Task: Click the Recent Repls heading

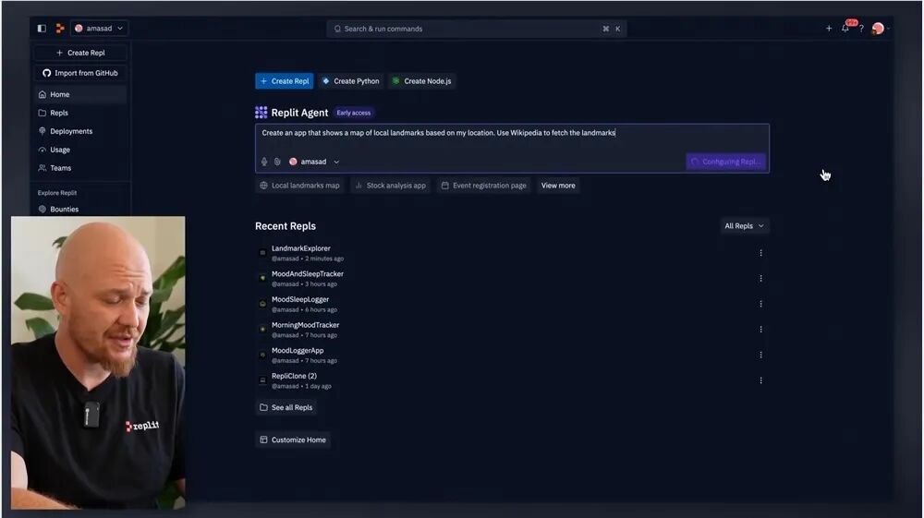Action: (286, 226)
